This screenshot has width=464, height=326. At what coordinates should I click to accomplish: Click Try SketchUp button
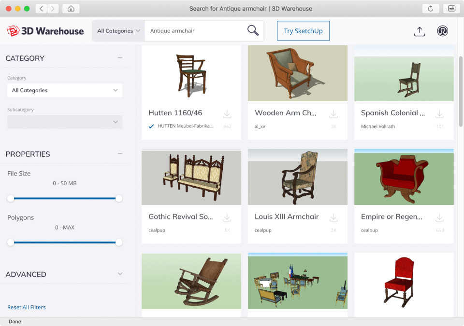click(x=304, y=31)
